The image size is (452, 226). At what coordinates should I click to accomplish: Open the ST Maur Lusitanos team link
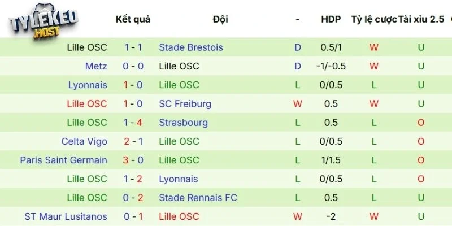tap(66, 216)
